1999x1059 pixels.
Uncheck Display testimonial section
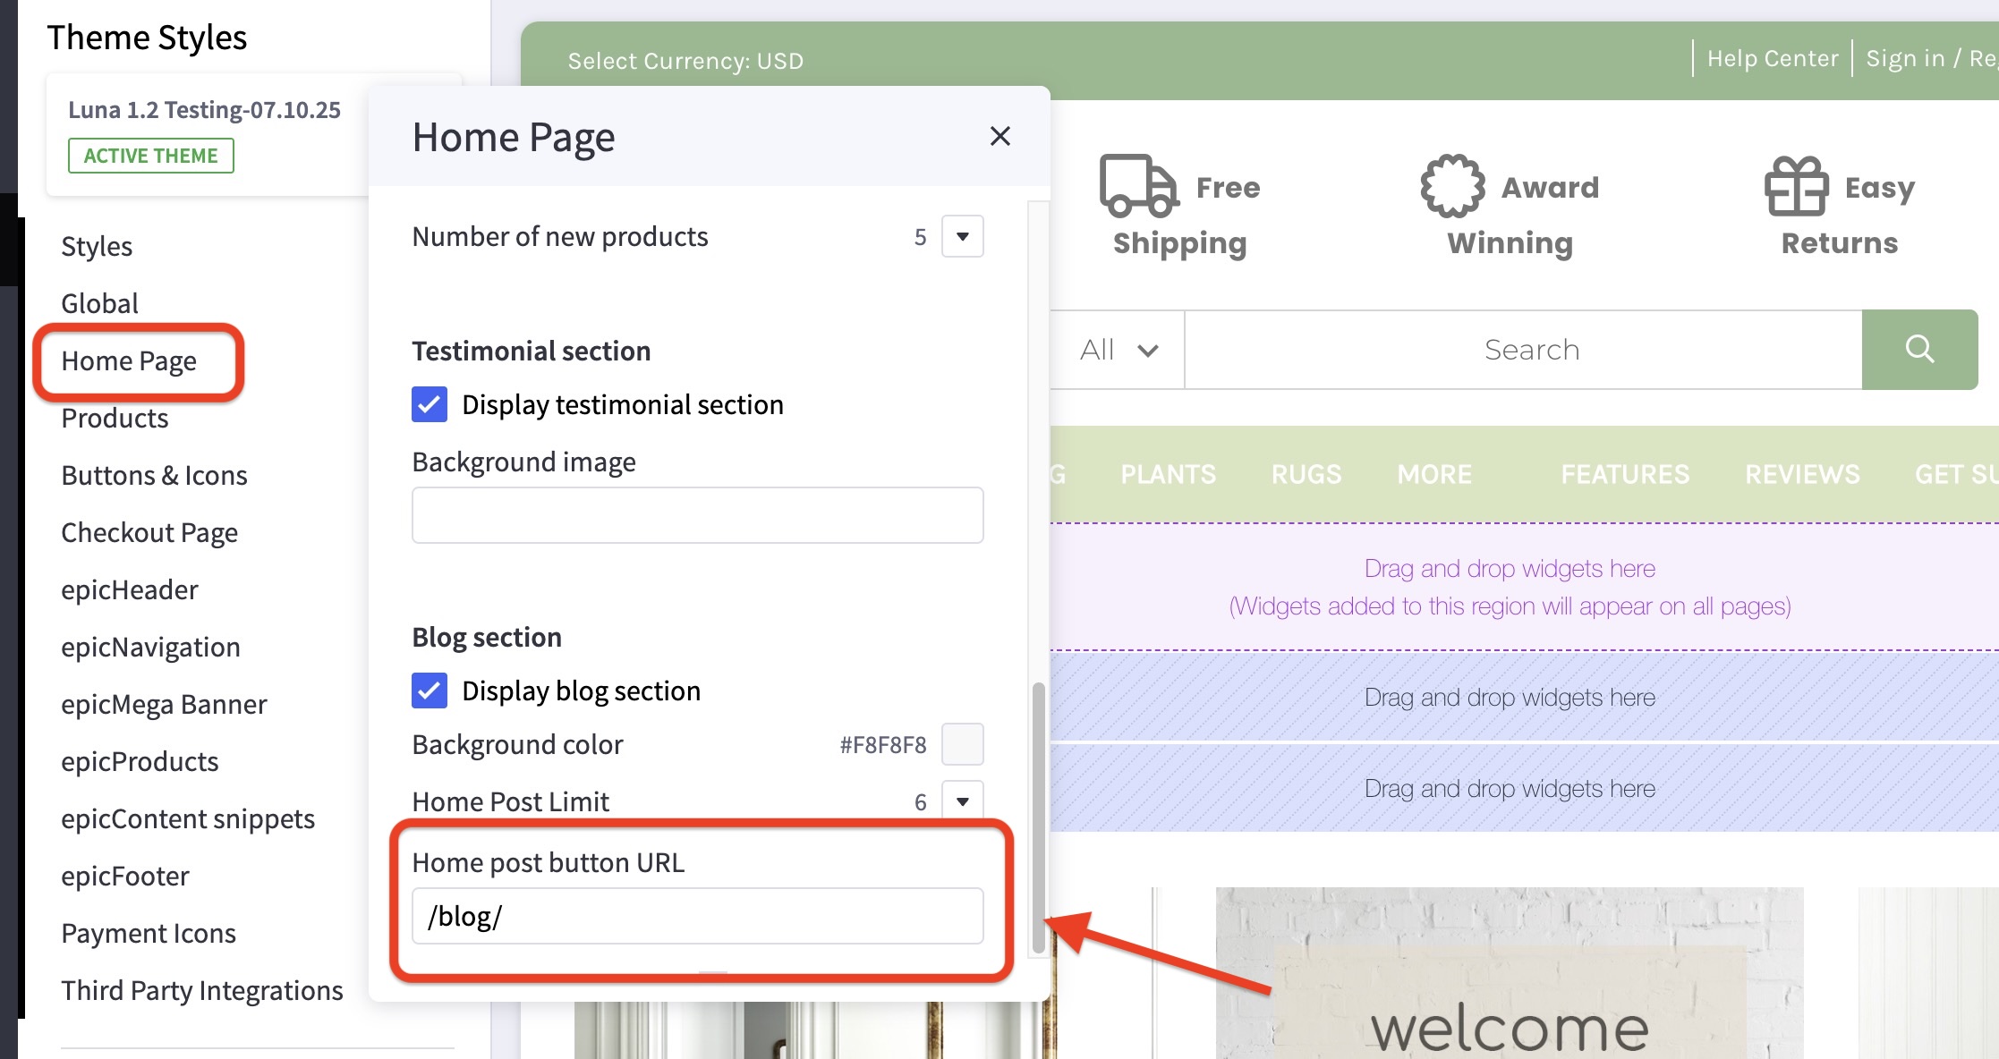(429, 404)
